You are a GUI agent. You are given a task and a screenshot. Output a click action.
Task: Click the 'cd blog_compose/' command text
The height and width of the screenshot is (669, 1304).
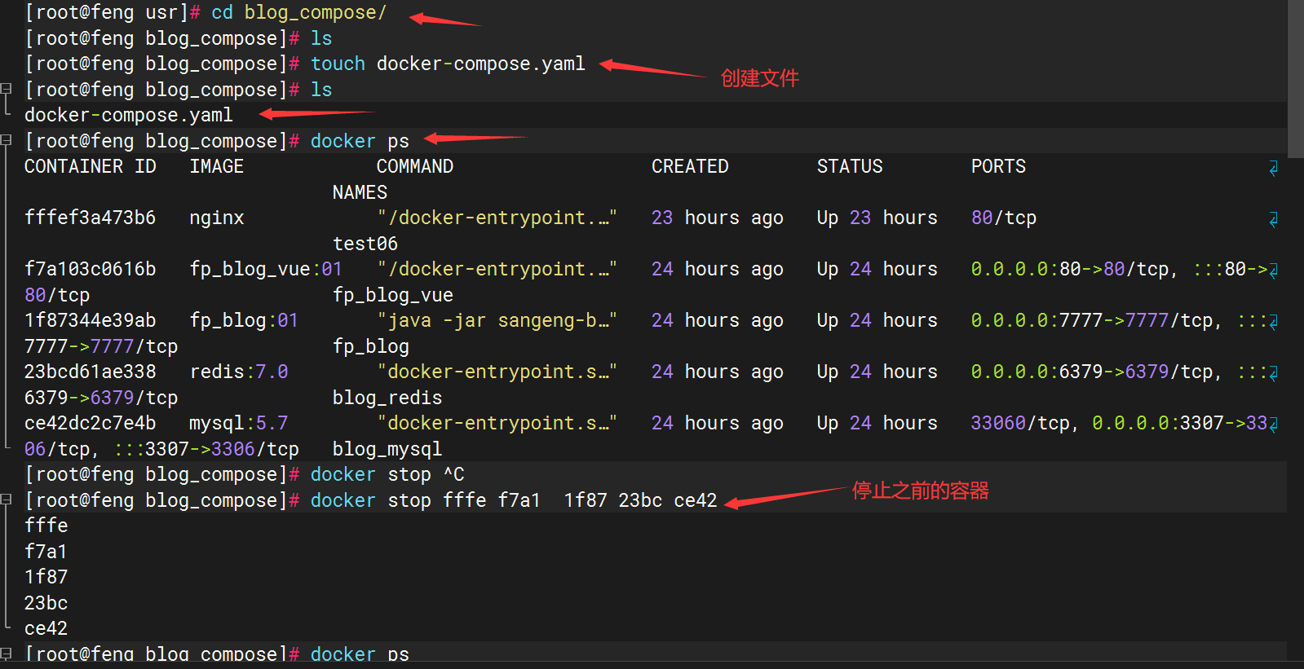click(x=298, y=13)
